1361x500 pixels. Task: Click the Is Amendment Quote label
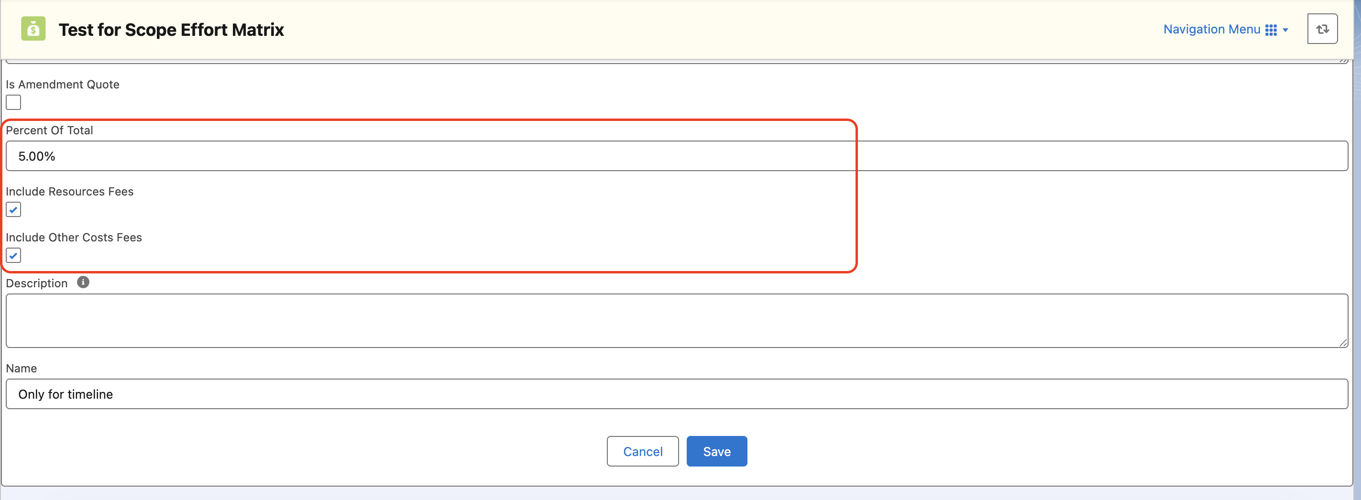coord(62,84)
